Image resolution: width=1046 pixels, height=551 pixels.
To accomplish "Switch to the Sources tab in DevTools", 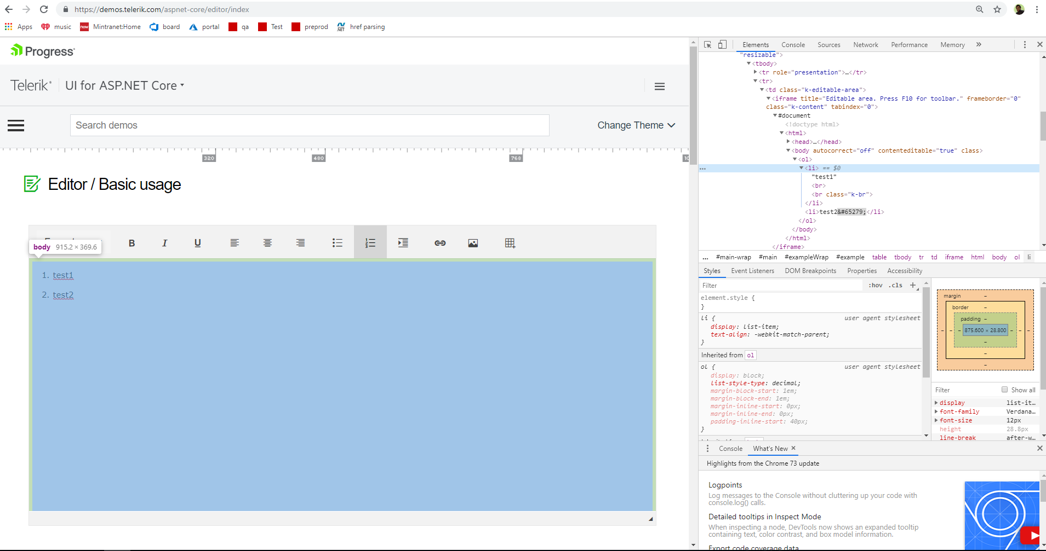I will (828, 45).
